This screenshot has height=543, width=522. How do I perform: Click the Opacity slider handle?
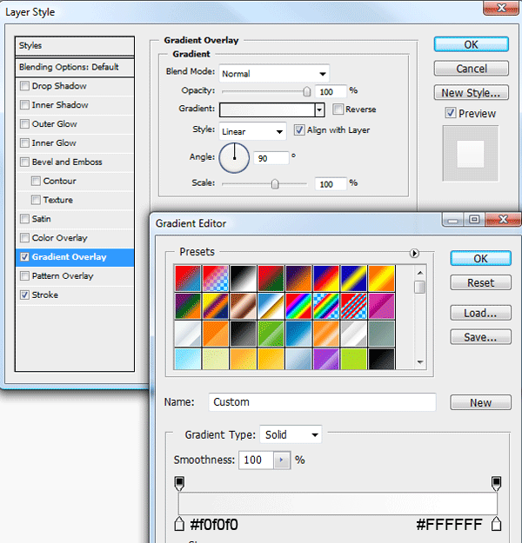pos(306,91)
